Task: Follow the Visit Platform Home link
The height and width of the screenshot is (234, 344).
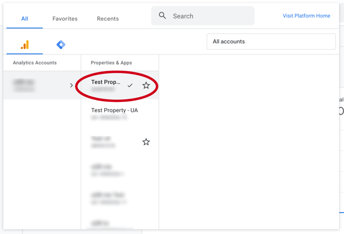Action: tap(306, 16)
